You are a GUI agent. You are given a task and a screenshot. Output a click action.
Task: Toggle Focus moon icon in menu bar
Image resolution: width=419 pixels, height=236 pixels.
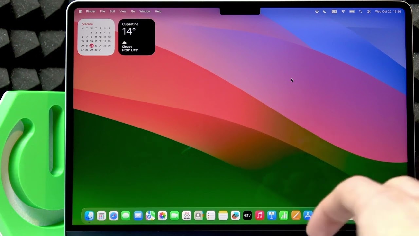[x=325, y=11]
